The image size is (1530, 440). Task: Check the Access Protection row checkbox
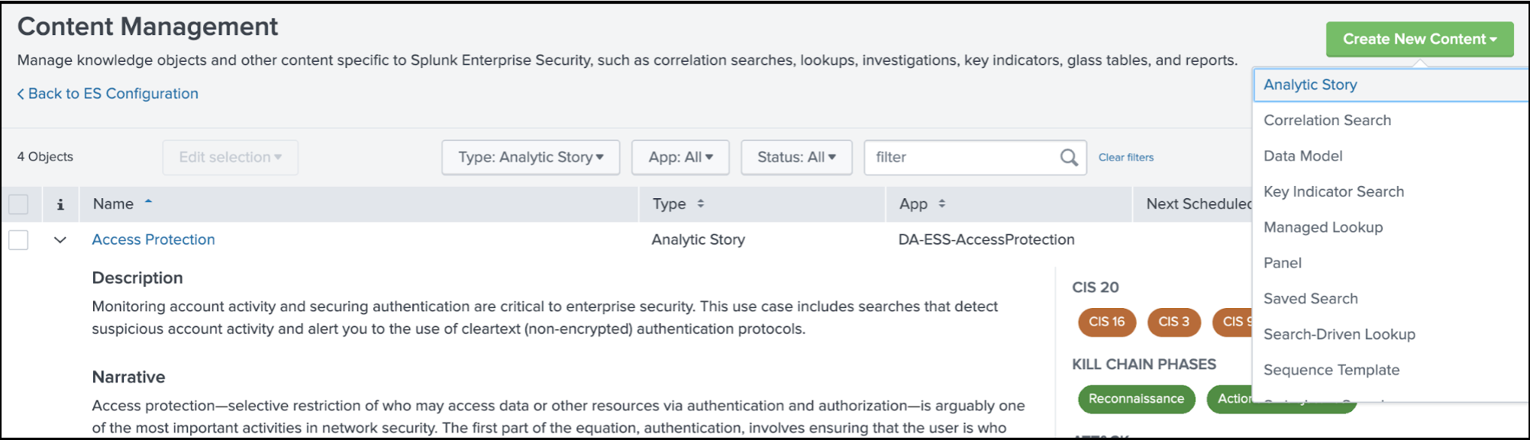click(18, 239)
